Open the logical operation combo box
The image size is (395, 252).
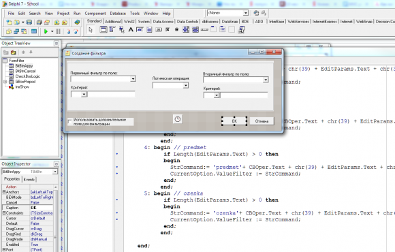pyautogui.click(x=186, y=85)
